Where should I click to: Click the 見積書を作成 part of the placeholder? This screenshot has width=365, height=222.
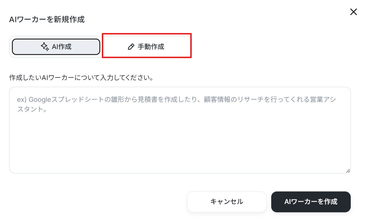pos(157,99)
